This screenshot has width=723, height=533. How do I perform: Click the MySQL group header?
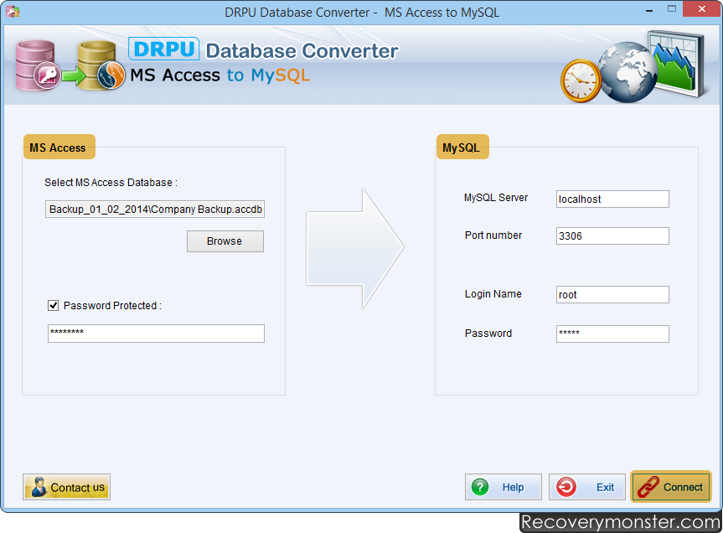[462, 147]
